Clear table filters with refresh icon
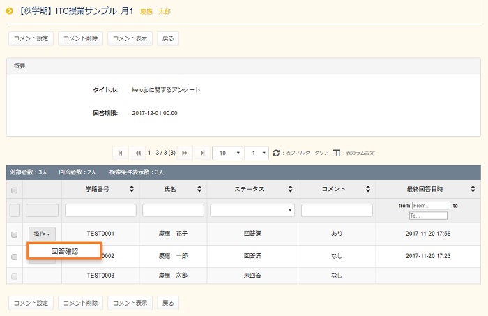488x316 pixels. coord(276,153)
